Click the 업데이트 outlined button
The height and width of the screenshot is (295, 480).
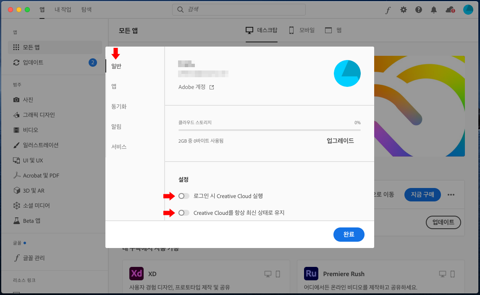click(x=443, y=222)
